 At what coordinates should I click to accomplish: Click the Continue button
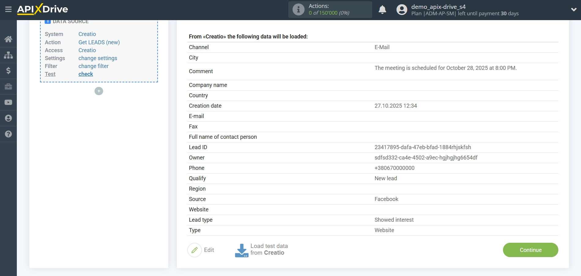click(x=531, y=250)
